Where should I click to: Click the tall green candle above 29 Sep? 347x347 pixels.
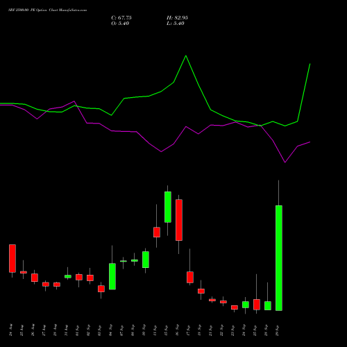[x=279, y=258]
